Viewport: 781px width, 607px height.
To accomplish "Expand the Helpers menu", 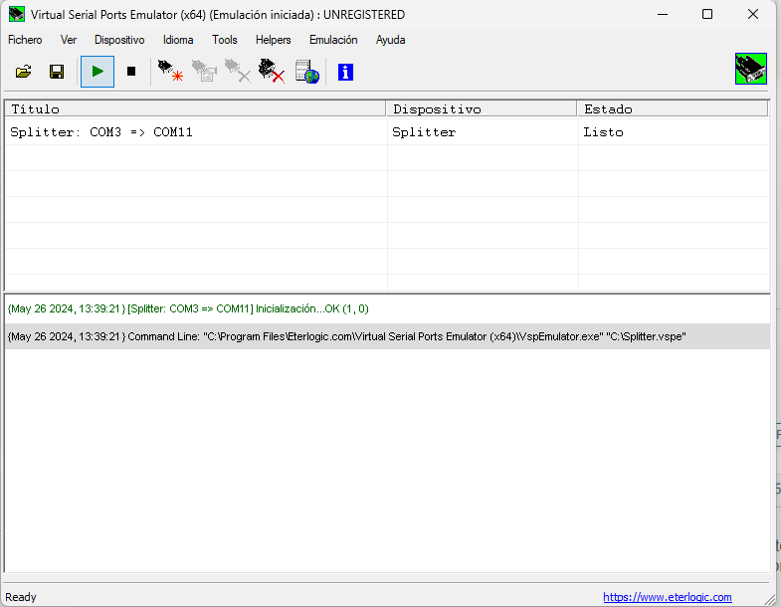I will click(x=273, y=40).
